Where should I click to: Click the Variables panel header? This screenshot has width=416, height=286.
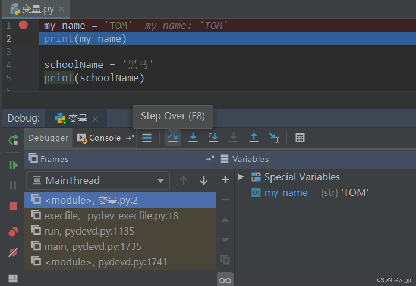pyautogui.click(x=317, y=159)
